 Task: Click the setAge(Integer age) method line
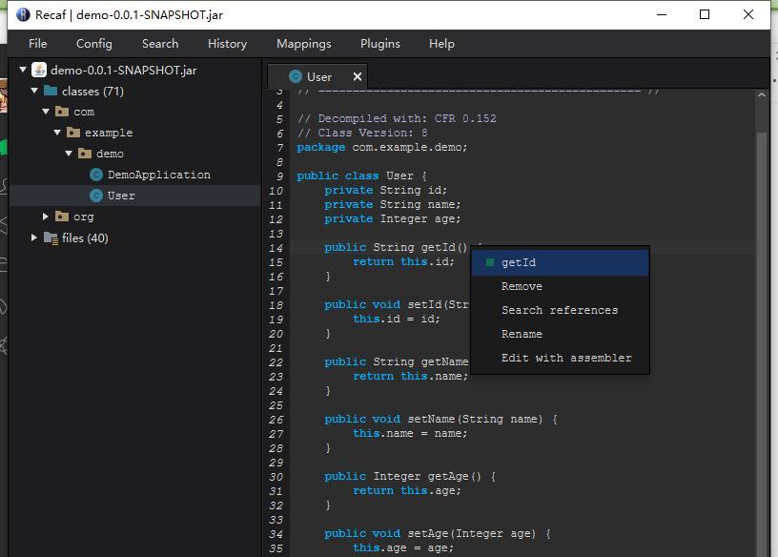pos(438,534)
